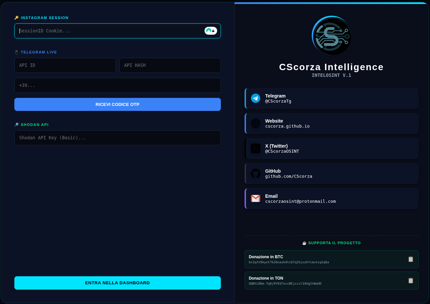Click the Website globe icon
Image resolution: width=430 pixels, height=304 pixels.
coord(256,123)
